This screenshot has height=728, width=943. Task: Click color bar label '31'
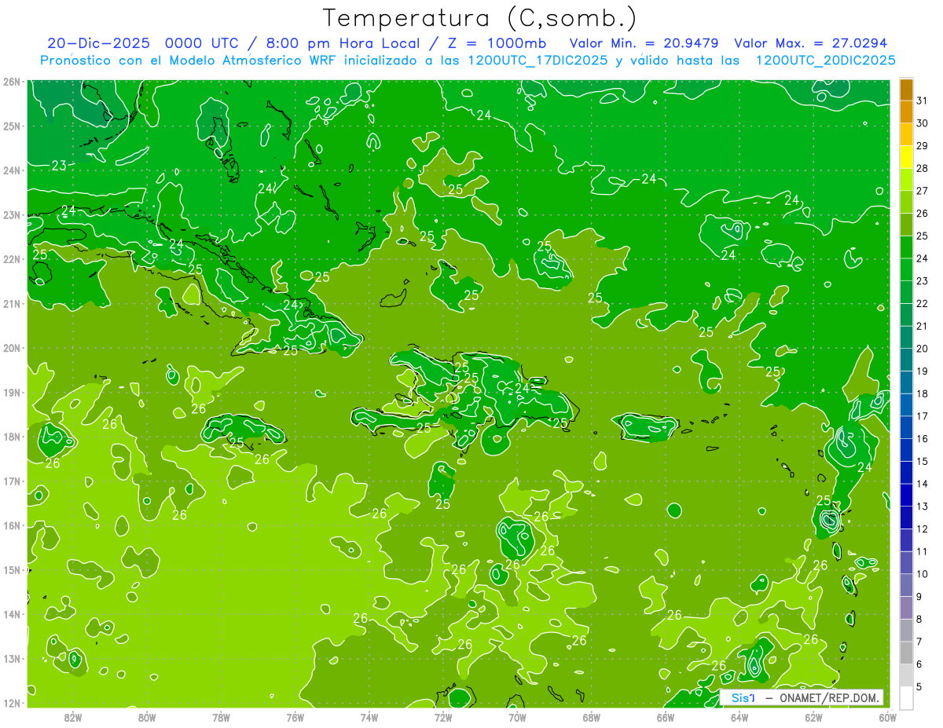pos(922,101)
